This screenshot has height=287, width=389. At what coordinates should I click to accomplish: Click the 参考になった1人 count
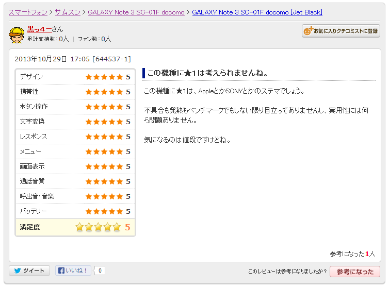pyautogui.click(x=352, y=254)
